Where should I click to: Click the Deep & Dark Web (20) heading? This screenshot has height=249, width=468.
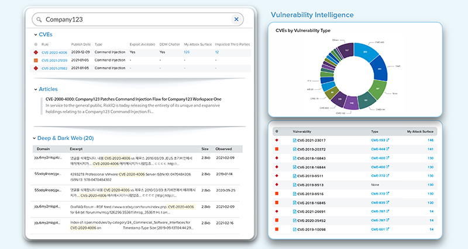tap(66, 138)
